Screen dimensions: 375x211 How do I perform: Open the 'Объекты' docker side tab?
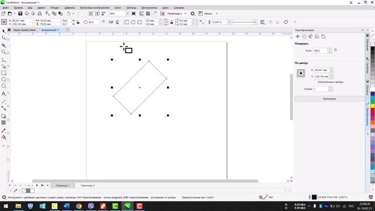click(x=367, y=87)
